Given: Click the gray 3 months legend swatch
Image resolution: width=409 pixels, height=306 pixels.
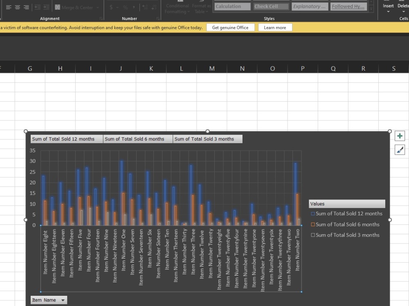Looking at the screenshot, I should pyautogui.click(x=313, y=235).
